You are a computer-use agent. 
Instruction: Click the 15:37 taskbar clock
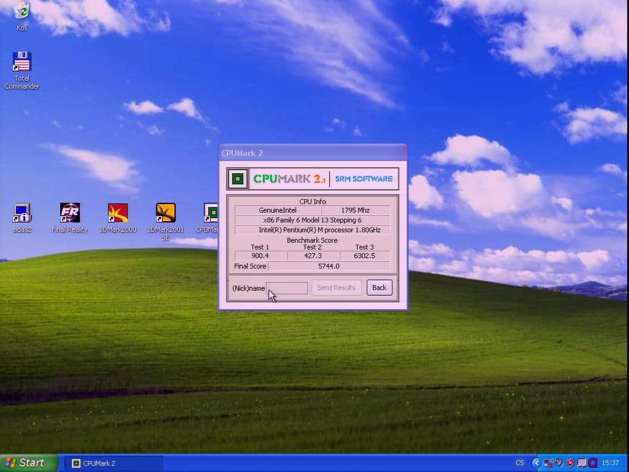pyautogui.click(x=610, y=463)
